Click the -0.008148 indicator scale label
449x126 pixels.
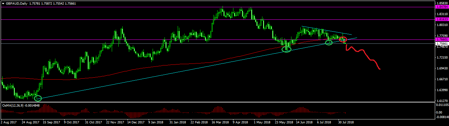[x=442, y=117]
